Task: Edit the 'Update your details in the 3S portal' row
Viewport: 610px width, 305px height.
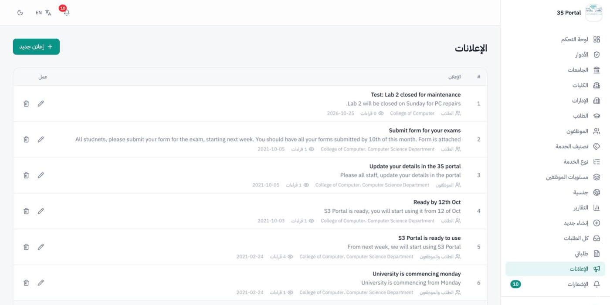Action: (x=41, y=175)
